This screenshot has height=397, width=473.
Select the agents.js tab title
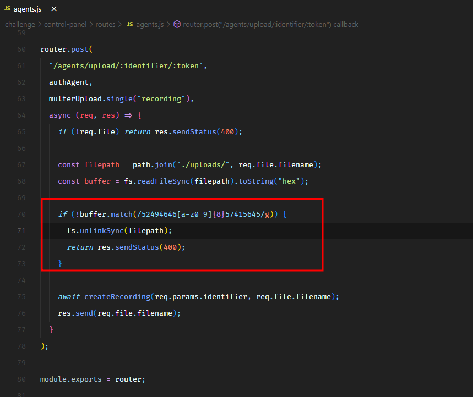click(28, 9)
